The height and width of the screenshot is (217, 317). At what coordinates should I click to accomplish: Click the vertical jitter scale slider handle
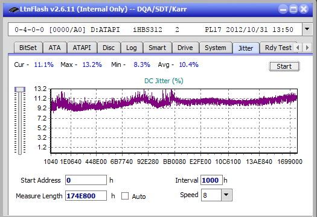point(20,89)
